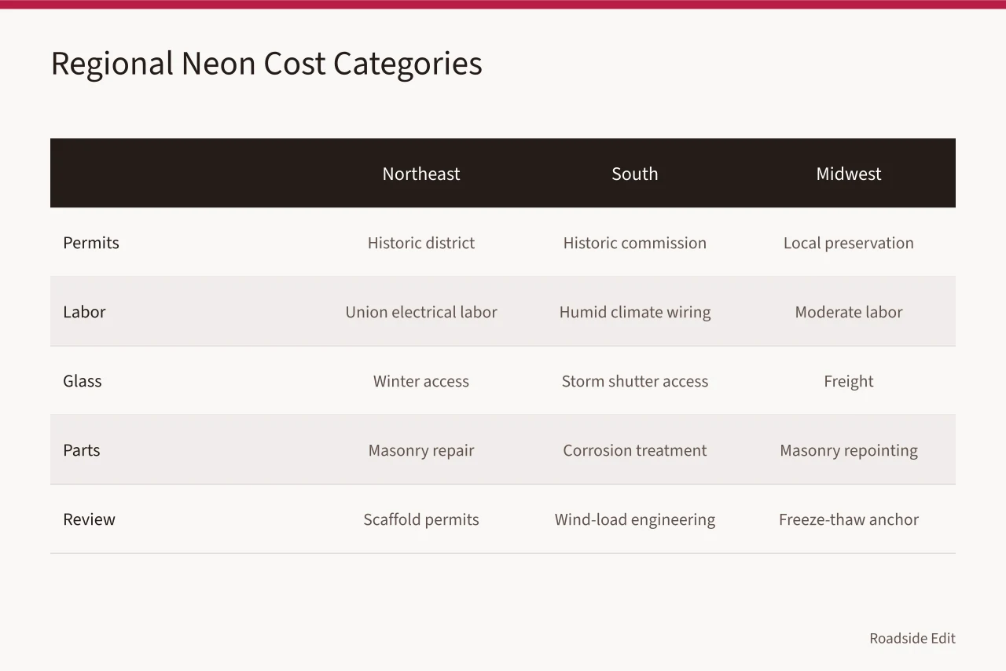Viewport: 1006px width, 671px height.
Task: Select the 'Moderate labor' cell
Action: (x=849, y=312)
